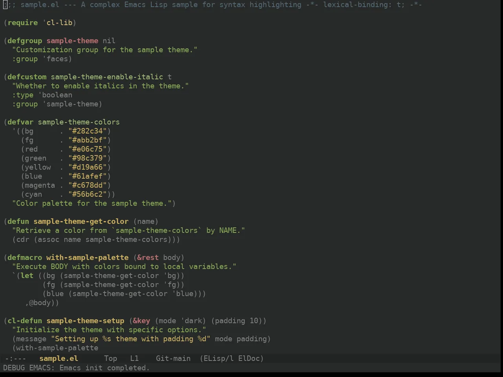Click the "Whether to enable italics in the theme." docstring
The image size is (503, 377).
click(x=101, y=86)
